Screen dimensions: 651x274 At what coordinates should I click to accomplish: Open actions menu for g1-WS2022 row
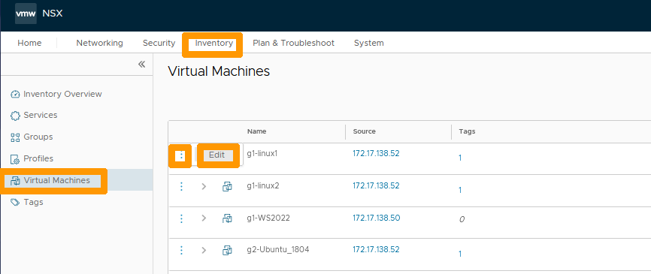[x=181, y=218]
